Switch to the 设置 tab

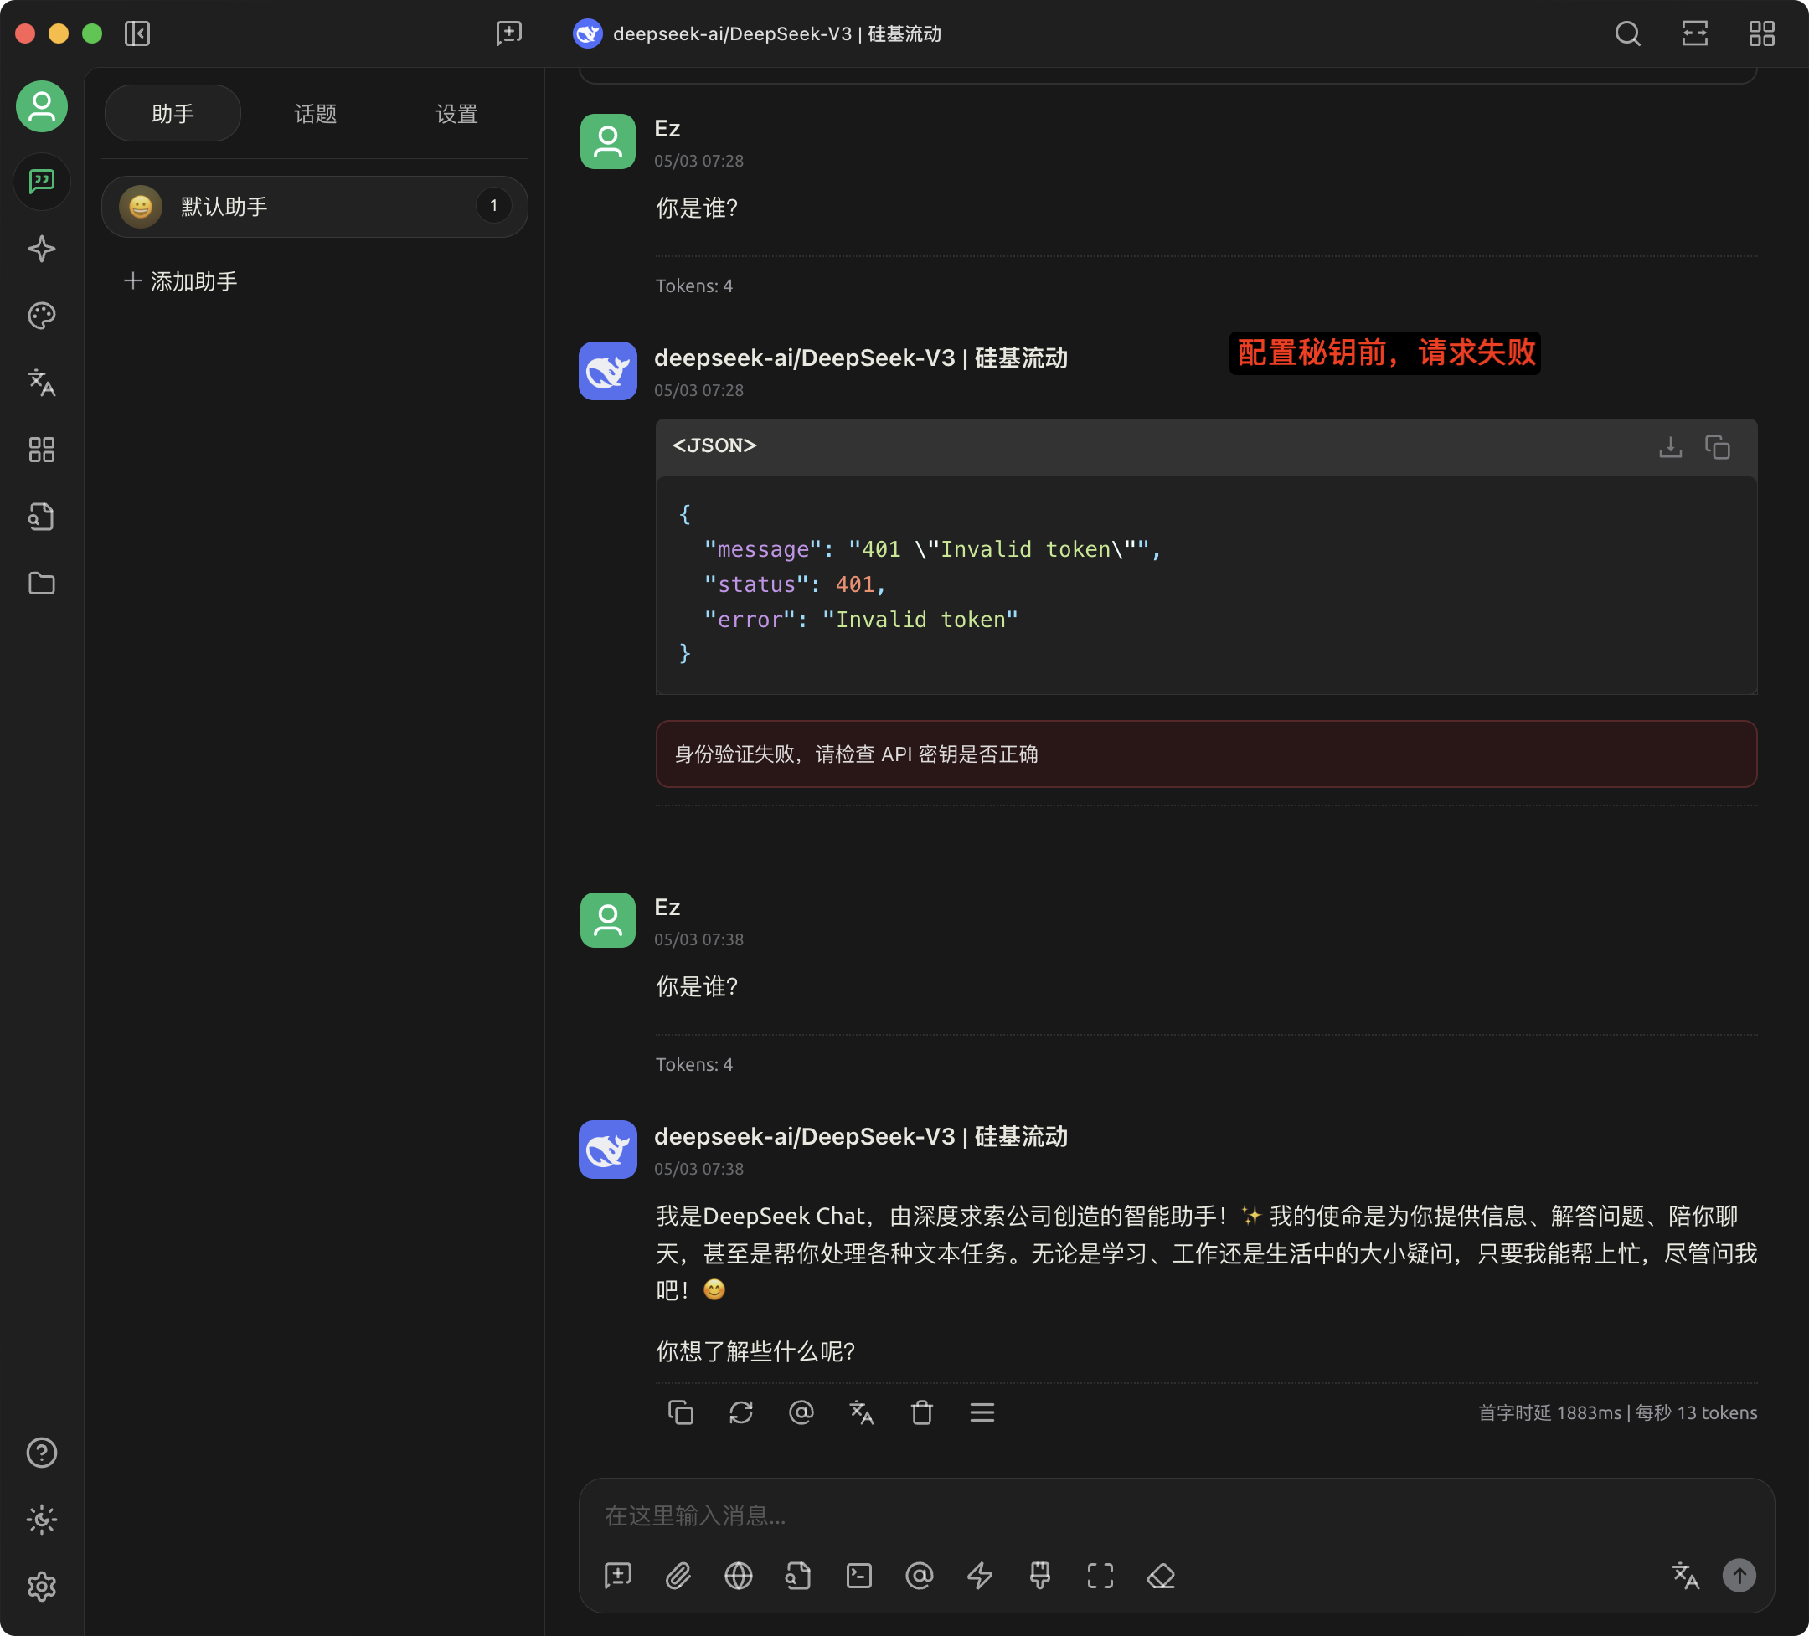pos(456,114)
